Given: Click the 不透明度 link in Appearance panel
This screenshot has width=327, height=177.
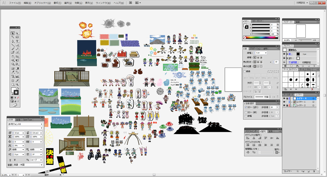Looking at the screenshot, I should click(293, 62).
